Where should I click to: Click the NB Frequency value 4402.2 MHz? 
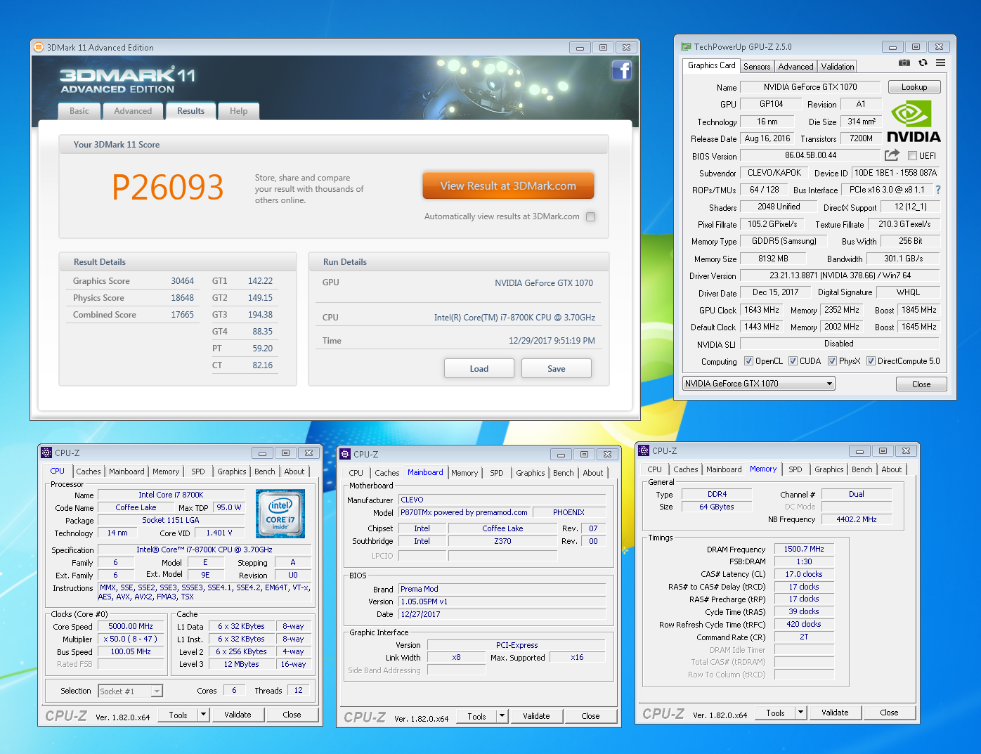[857, 519]
